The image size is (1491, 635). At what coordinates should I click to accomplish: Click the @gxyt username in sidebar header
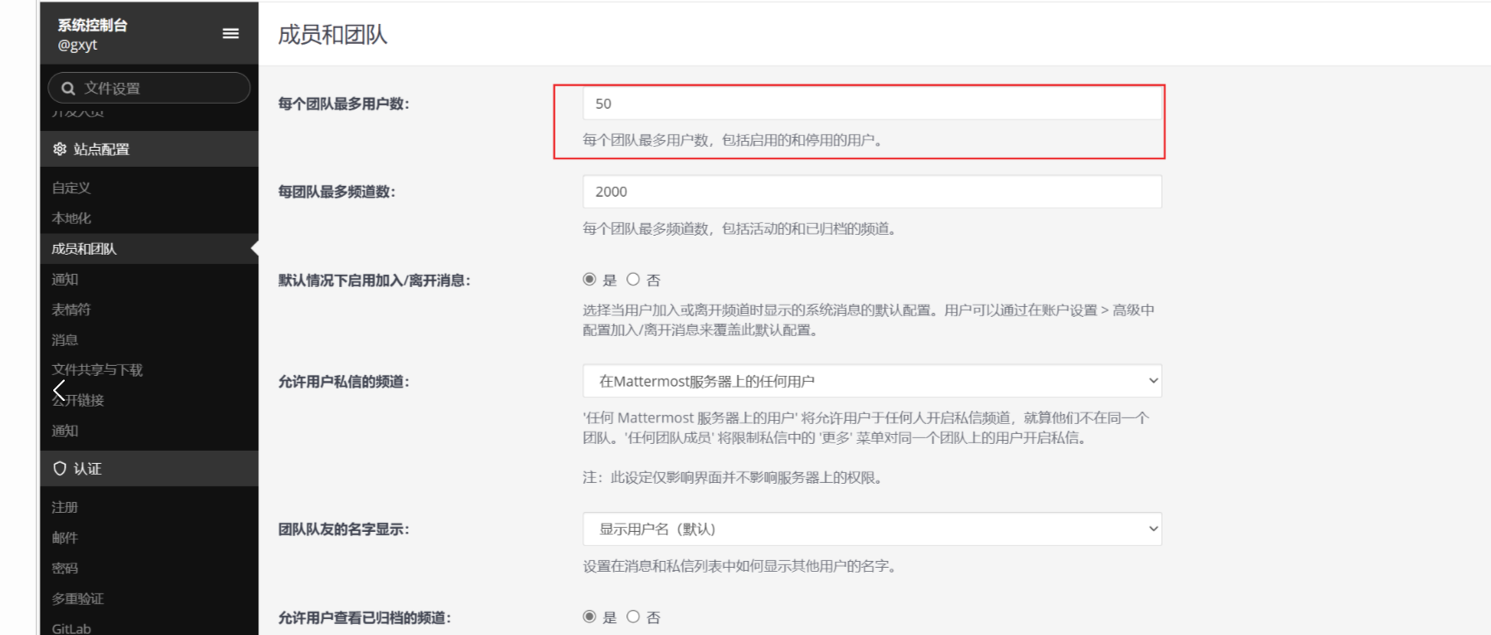(x=77, y=45)
